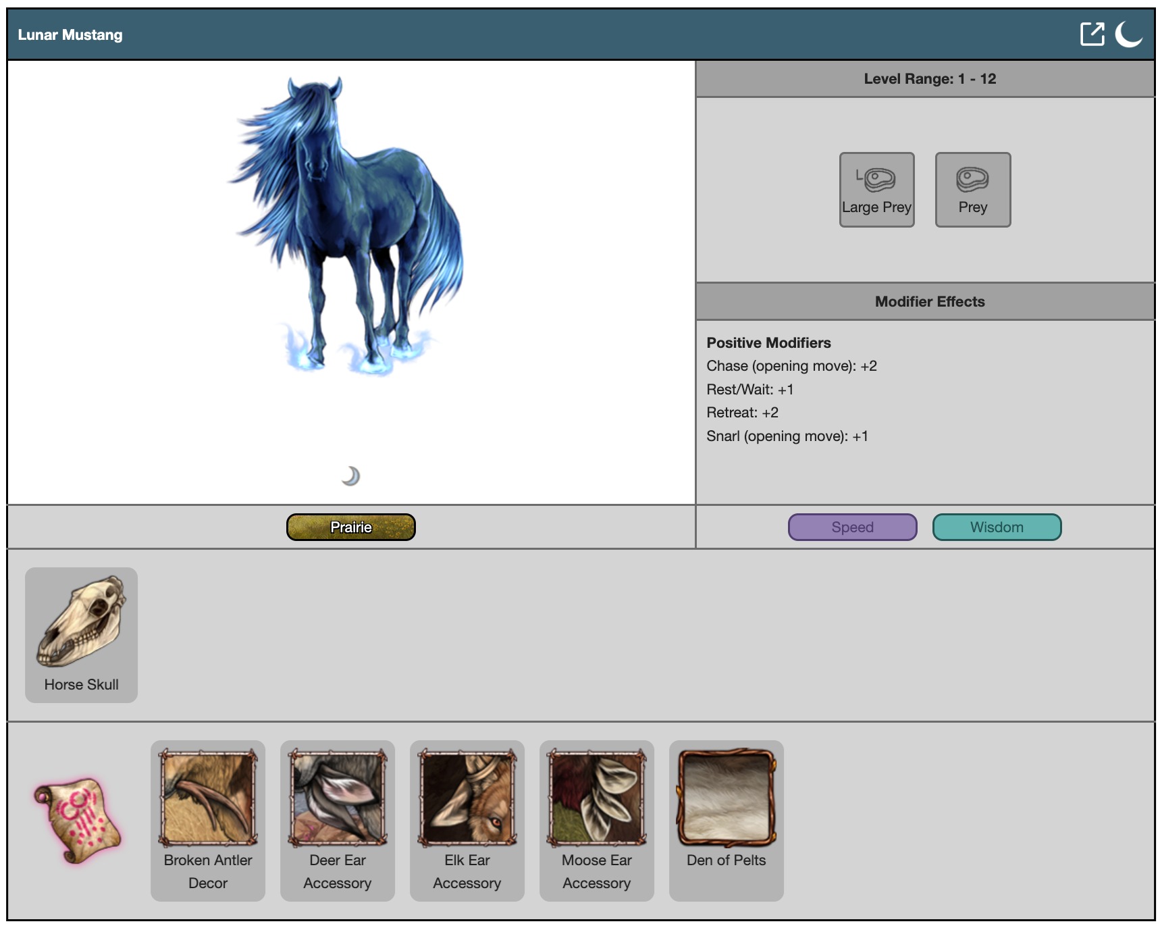The width and height of the screenshot is (1160, 928).
Task: Click the pink recipe scroll icon
Action: [78, 821]
